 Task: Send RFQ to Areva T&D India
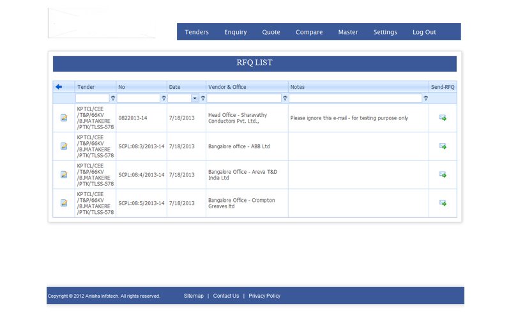tap(443, 174)
